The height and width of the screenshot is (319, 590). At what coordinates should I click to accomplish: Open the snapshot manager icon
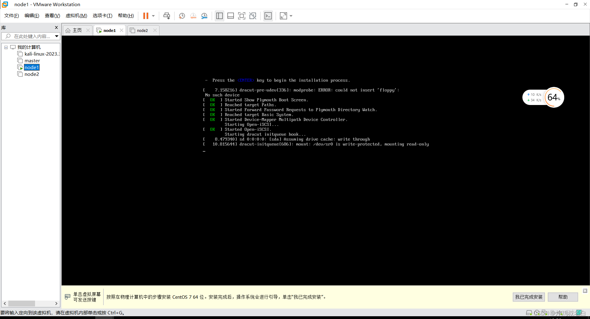pos(204,16)
